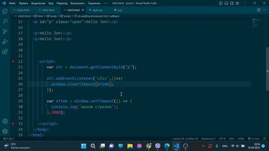The height and width of the screenshot is (151, 269).
Task: Click the errors and warnings status indicator
Action: (x=8, y=139)
